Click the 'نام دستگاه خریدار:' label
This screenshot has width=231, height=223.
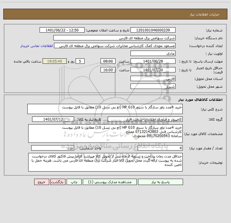click(208, 38)
